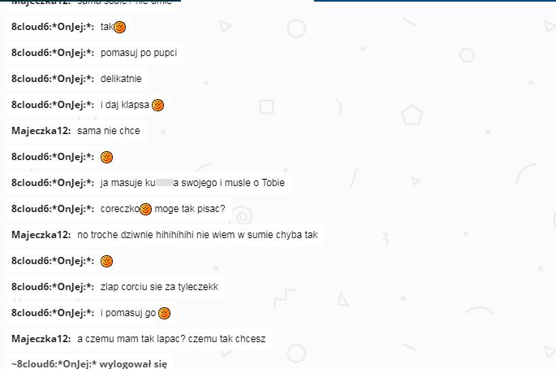The height and width of the screenshot is (369, 556).
Task: Select the 8cloud6 username beside "tak"
Action: pyautogui.click(x=53, y=27)
